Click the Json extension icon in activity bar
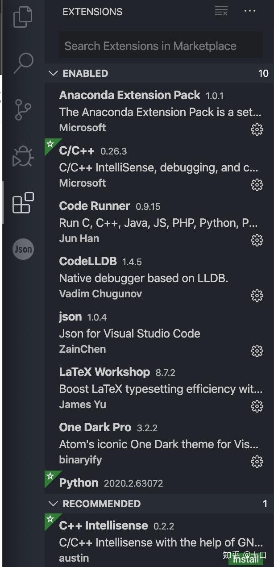 [23, 249]
